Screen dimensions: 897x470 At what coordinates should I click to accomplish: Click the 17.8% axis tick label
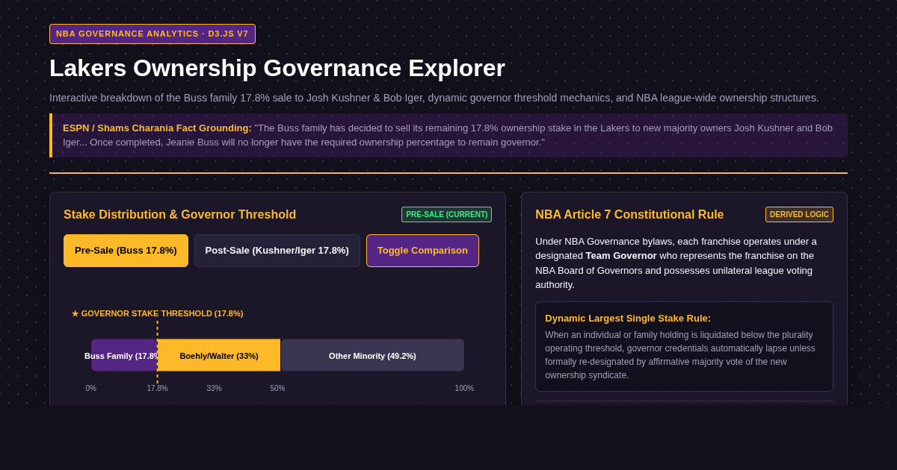coord(157,388)
